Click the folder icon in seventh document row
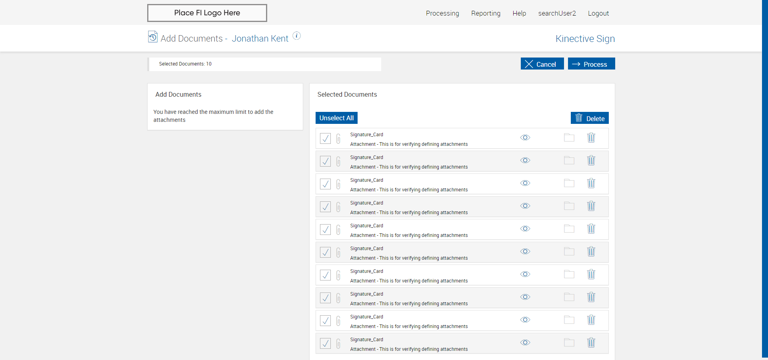The width and height of the screenshot is (768, 360). pyautogui.click(x=569, y=274)
